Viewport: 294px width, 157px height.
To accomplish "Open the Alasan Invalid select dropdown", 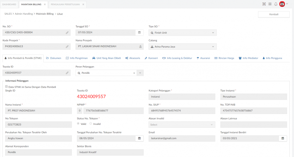I will pyautogui.click(x=182, y=125).
